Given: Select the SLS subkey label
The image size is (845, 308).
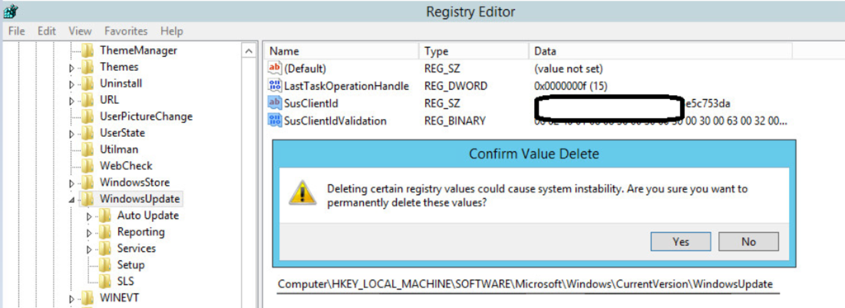Looking at the screenshot, I should pos(125,282).
